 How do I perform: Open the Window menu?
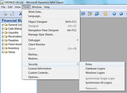pos(37,7)
